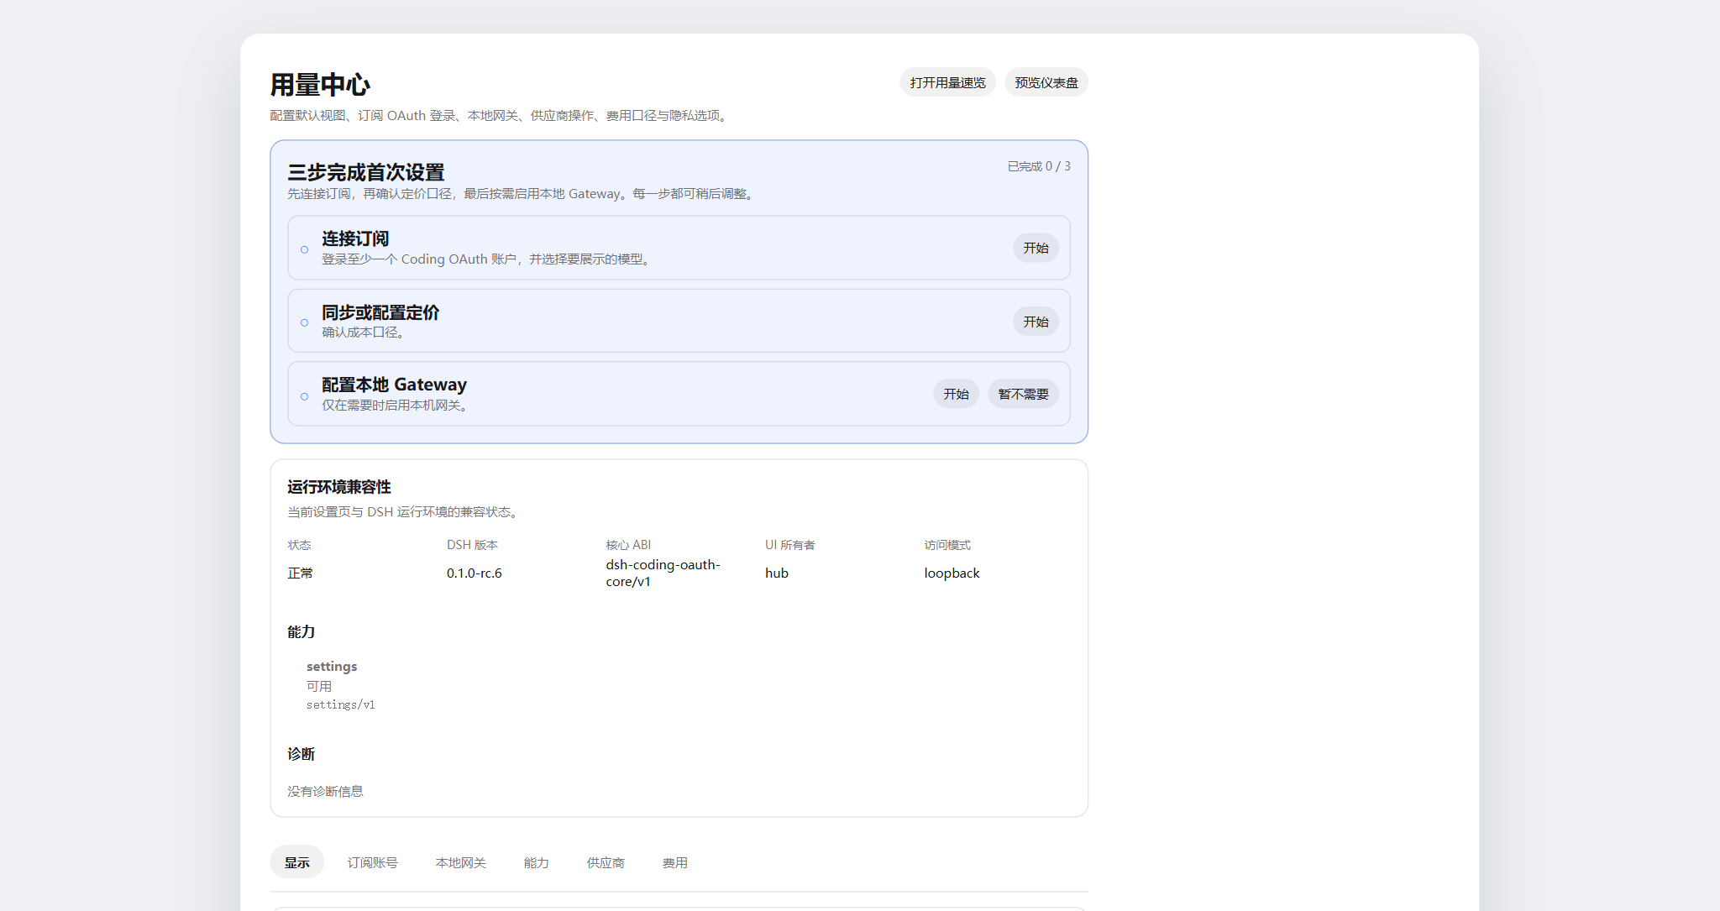Screen dimensions: 1720x911
Task: Open the 打开用量速览 button
Action: pyautogui.click(x=947, y=82)
